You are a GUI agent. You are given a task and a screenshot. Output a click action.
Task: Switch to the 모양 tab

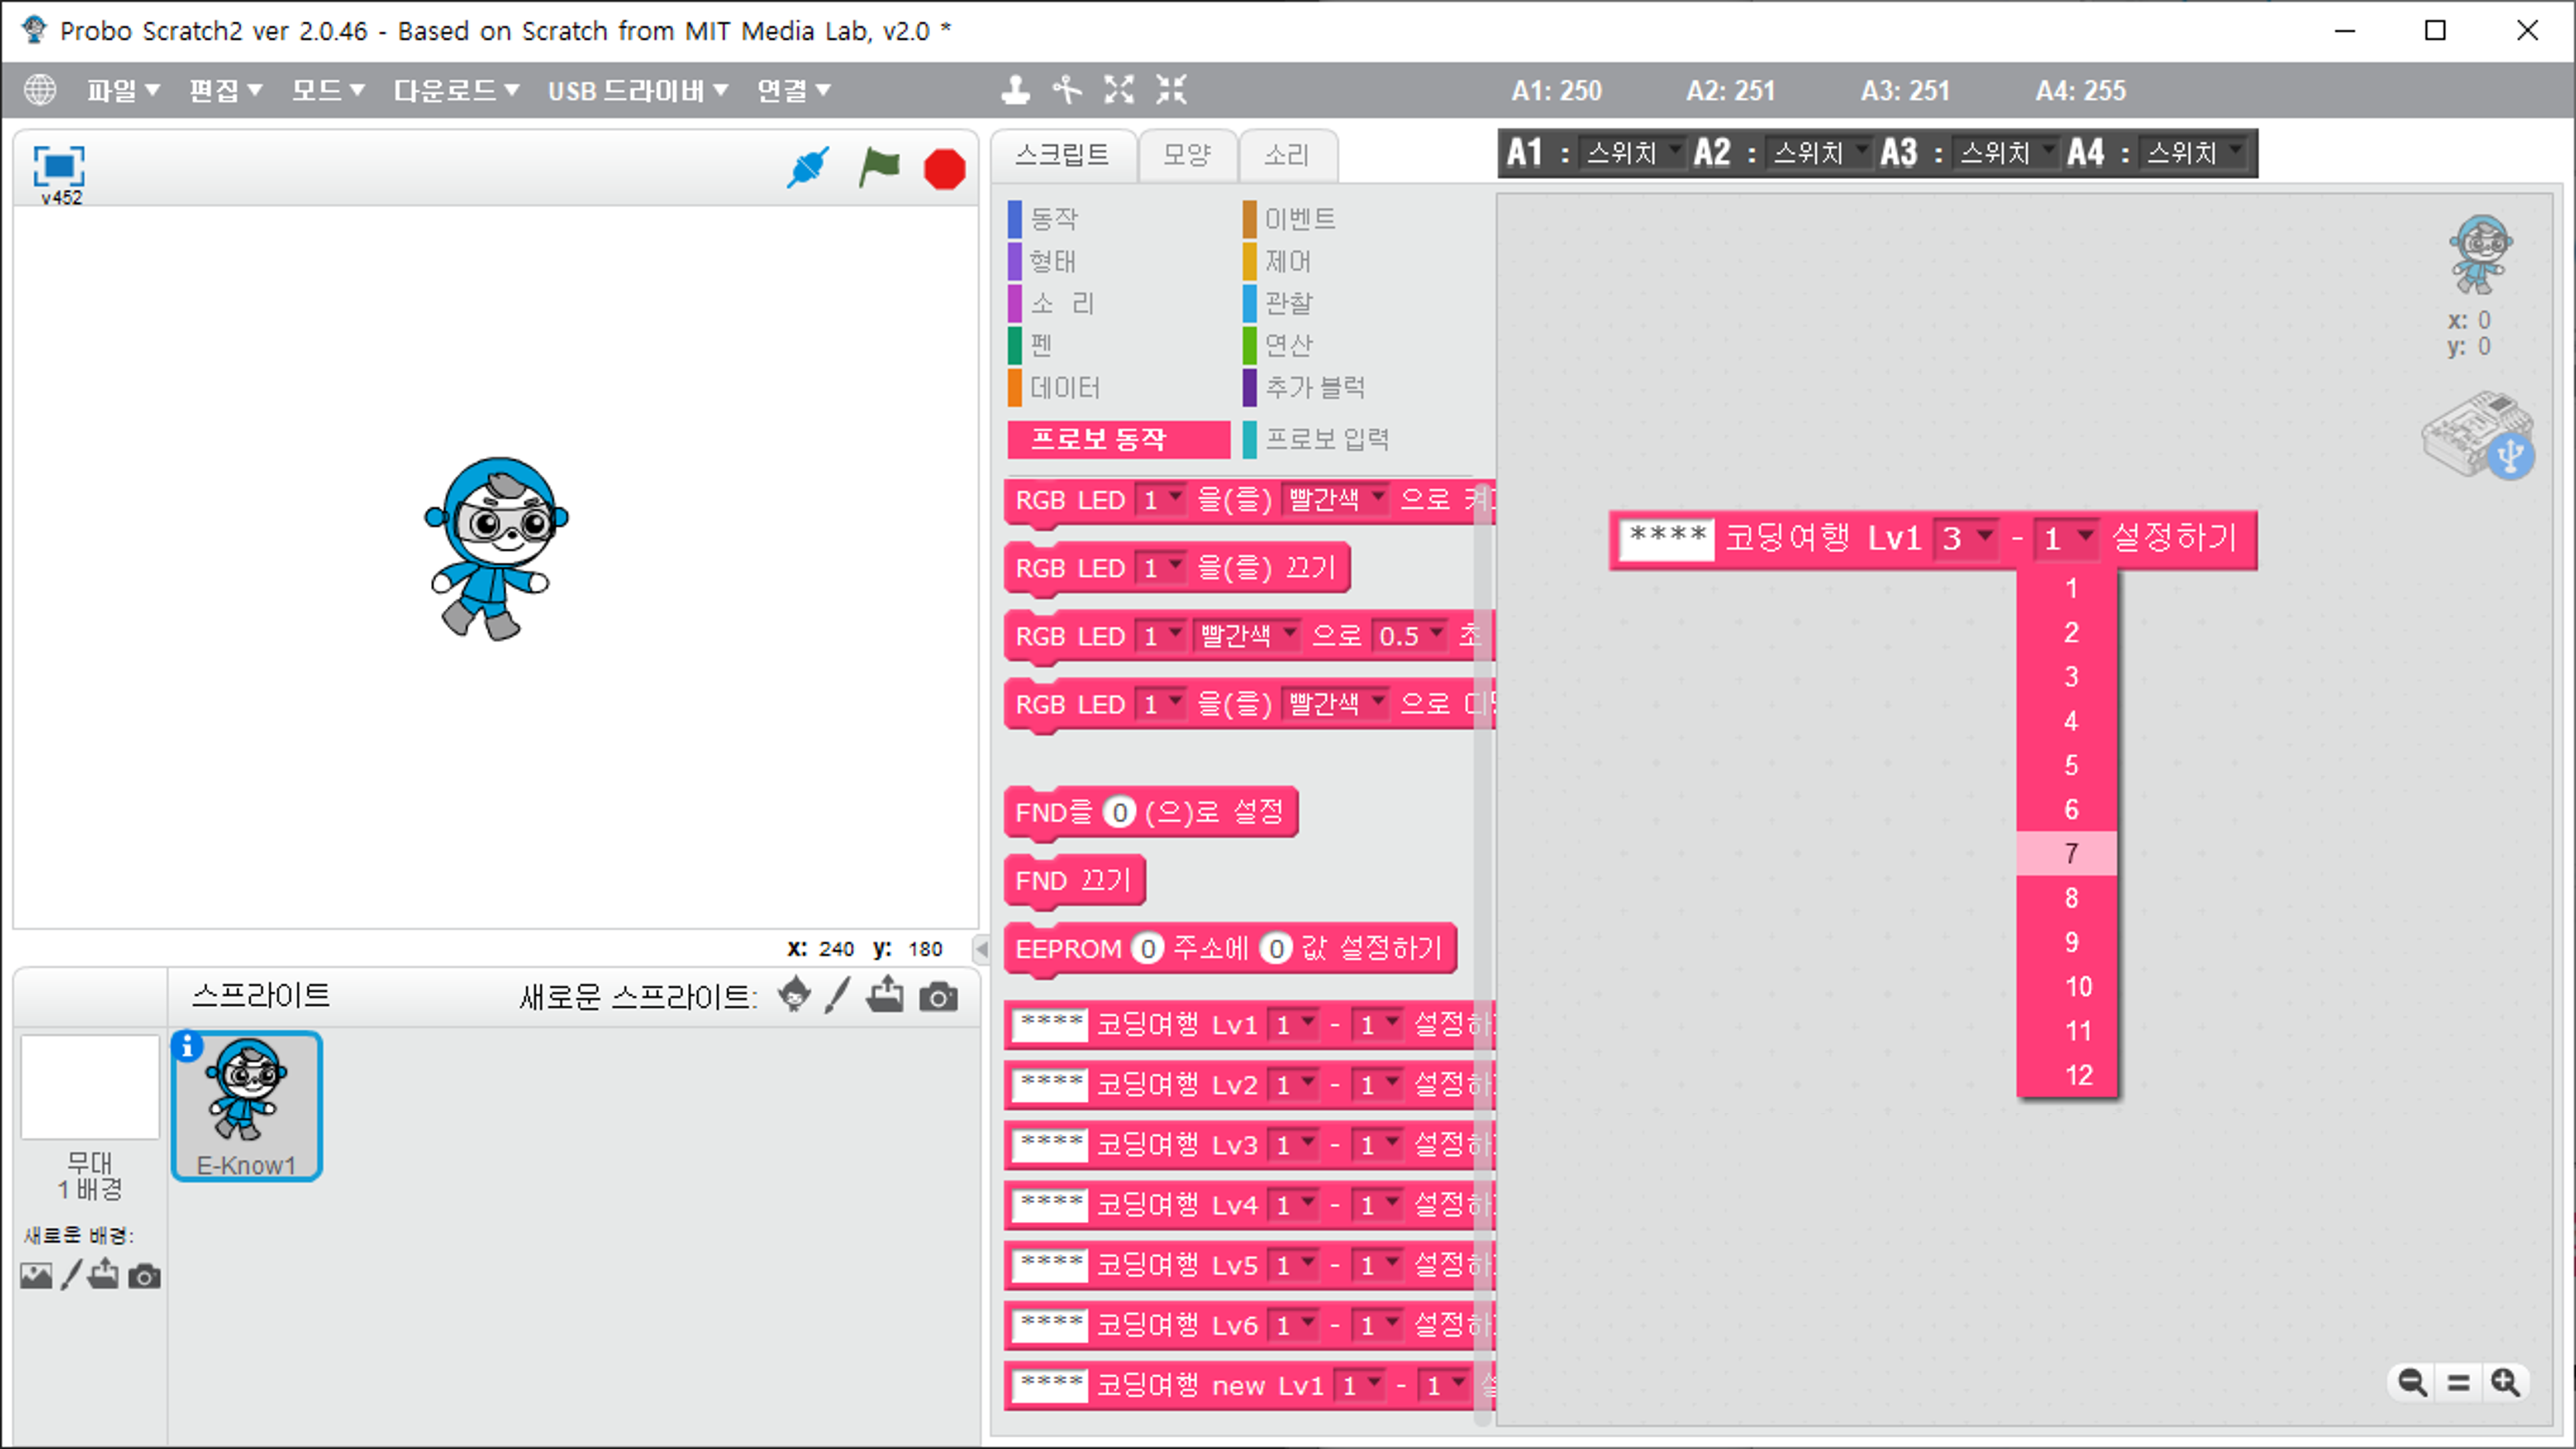click(1187, 155)
